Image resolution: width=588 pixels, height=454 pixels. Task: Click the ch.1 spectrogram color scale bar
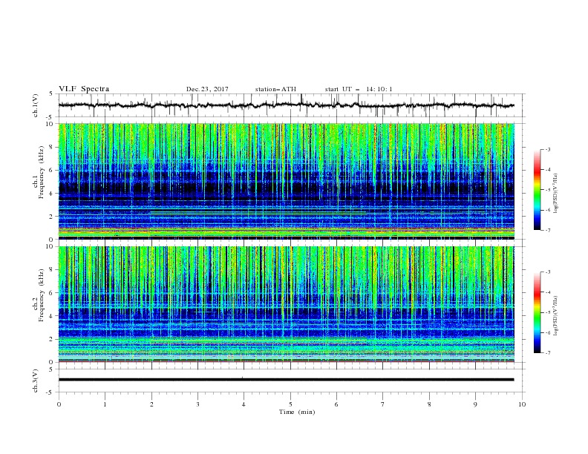click(537, 190)
